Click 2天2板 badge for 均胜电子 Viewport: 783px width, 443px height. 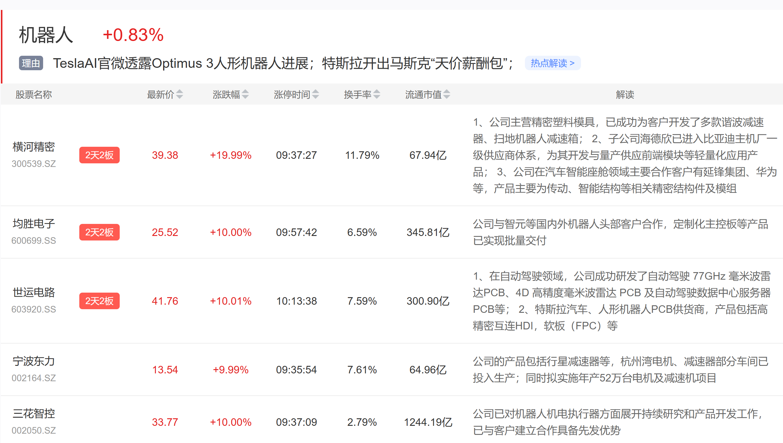pyautogui.click(x=99, y=232)
